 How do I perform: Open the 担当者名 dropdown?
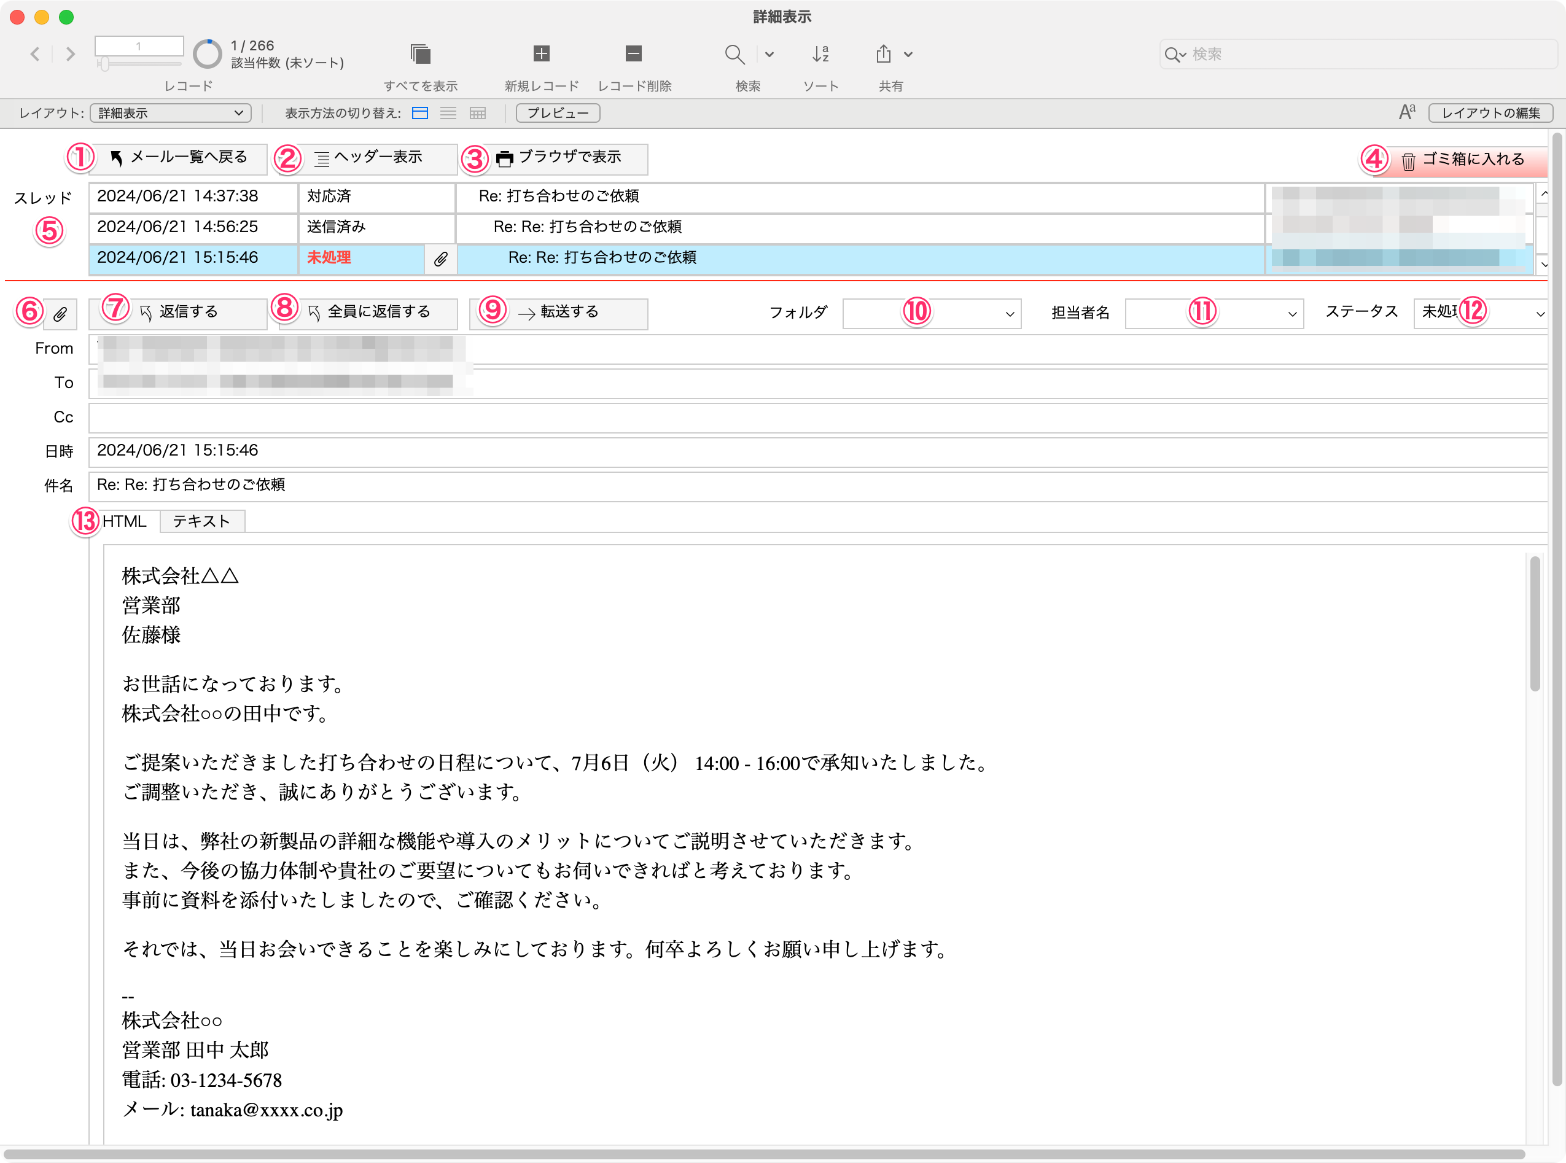click(1214, 313)
